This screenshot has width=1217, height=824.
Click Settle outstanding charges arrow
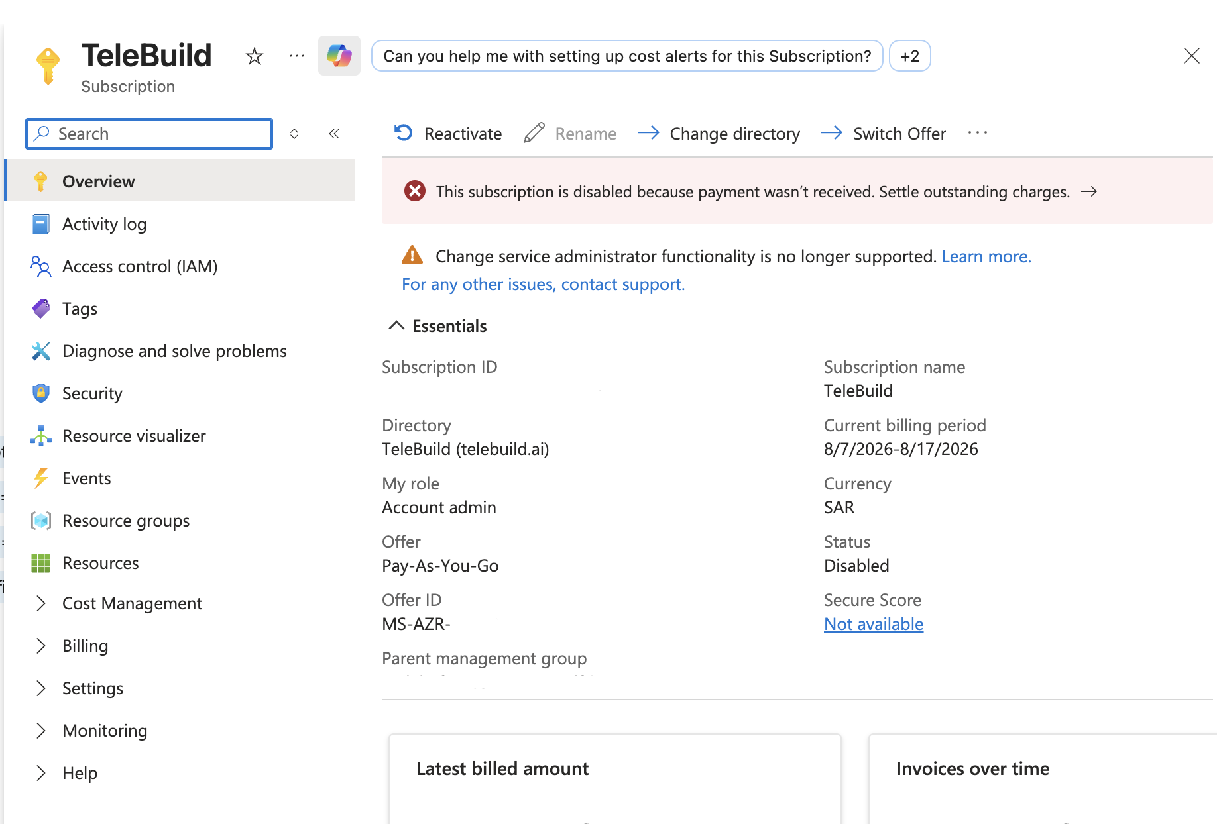click(x=1089, y=192)
